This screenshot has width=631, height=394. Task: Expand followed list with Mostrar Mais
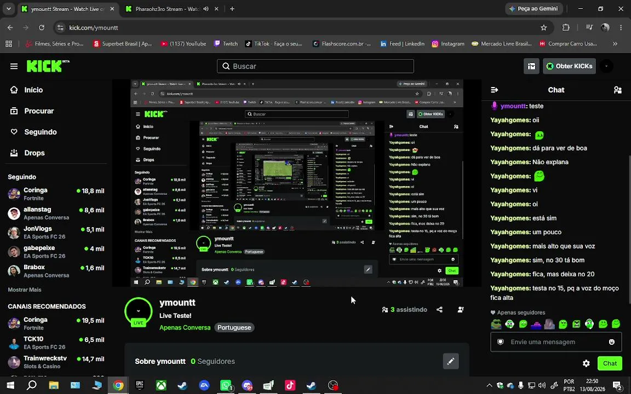(25, 289)
